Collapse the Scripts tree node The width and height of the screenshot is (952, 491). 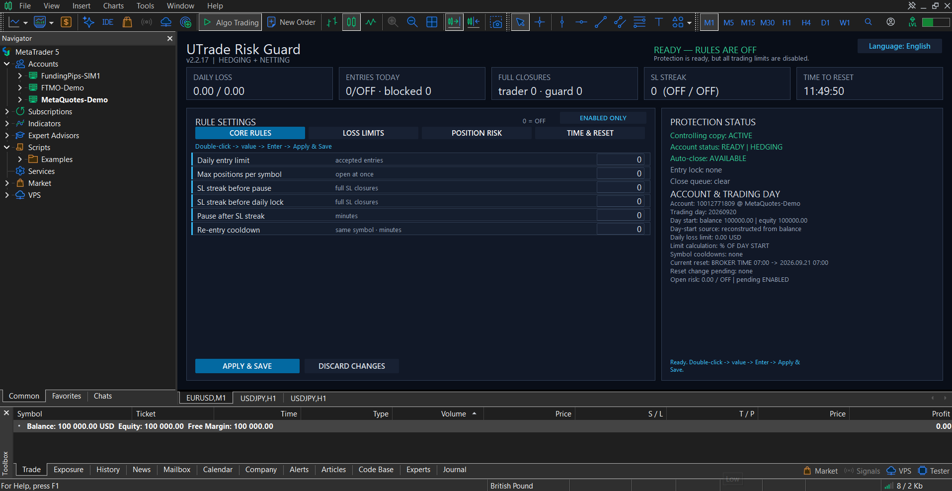click(7, 147)
